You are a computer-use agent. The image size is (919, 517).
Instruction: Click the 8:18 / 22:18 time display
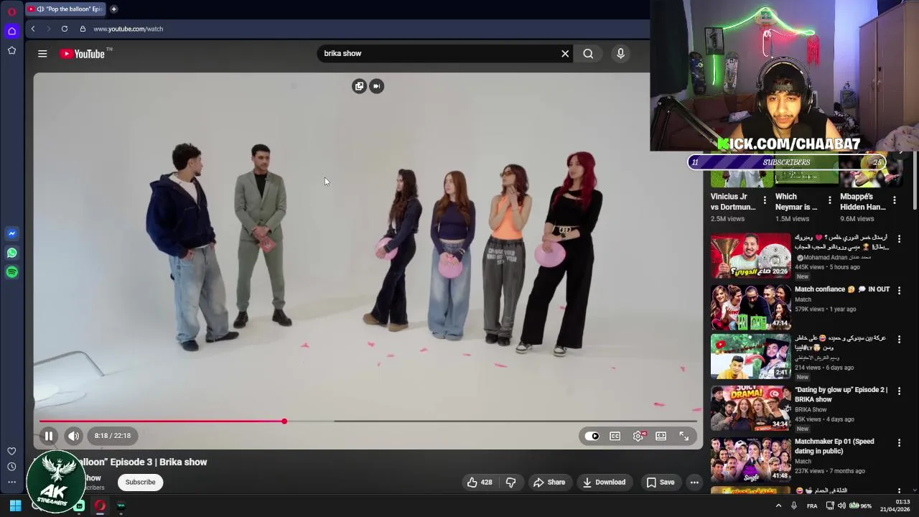point(113,436)
